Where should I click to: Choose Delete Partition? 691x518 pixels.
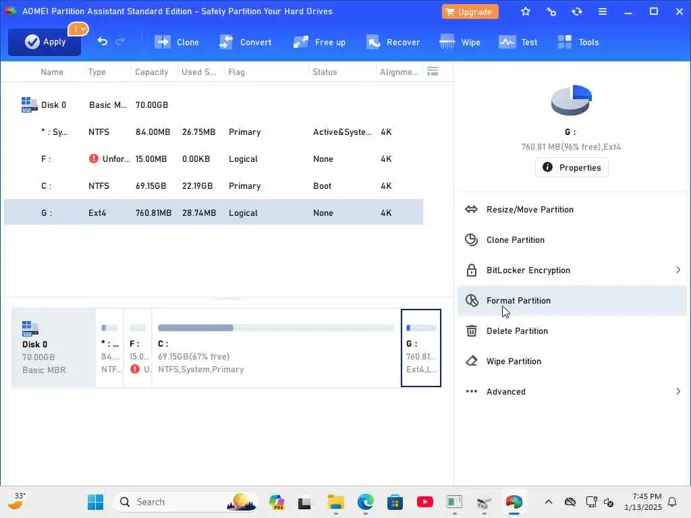point(572,330)
